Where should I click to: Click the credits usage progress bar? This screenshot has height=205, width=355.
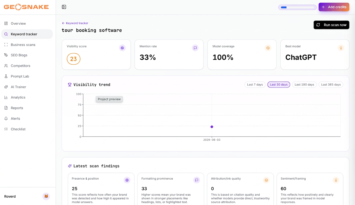click(298, 7)
